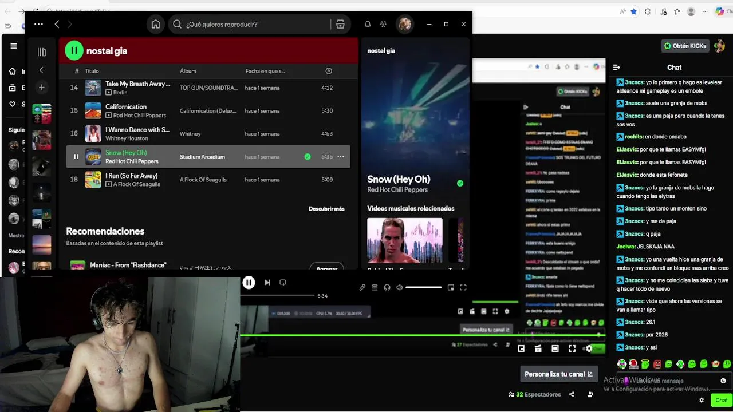Screen dimensions: 733x412
Task: Open more options for Snow (Hey Oh) row
Action: pyautogui.click(x=341, y=156)
